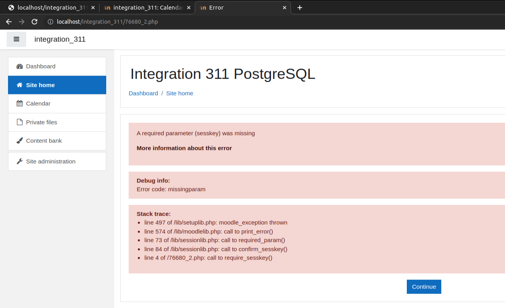Click stack trace line 73 sessionlib.php entry

pos(214,240)
